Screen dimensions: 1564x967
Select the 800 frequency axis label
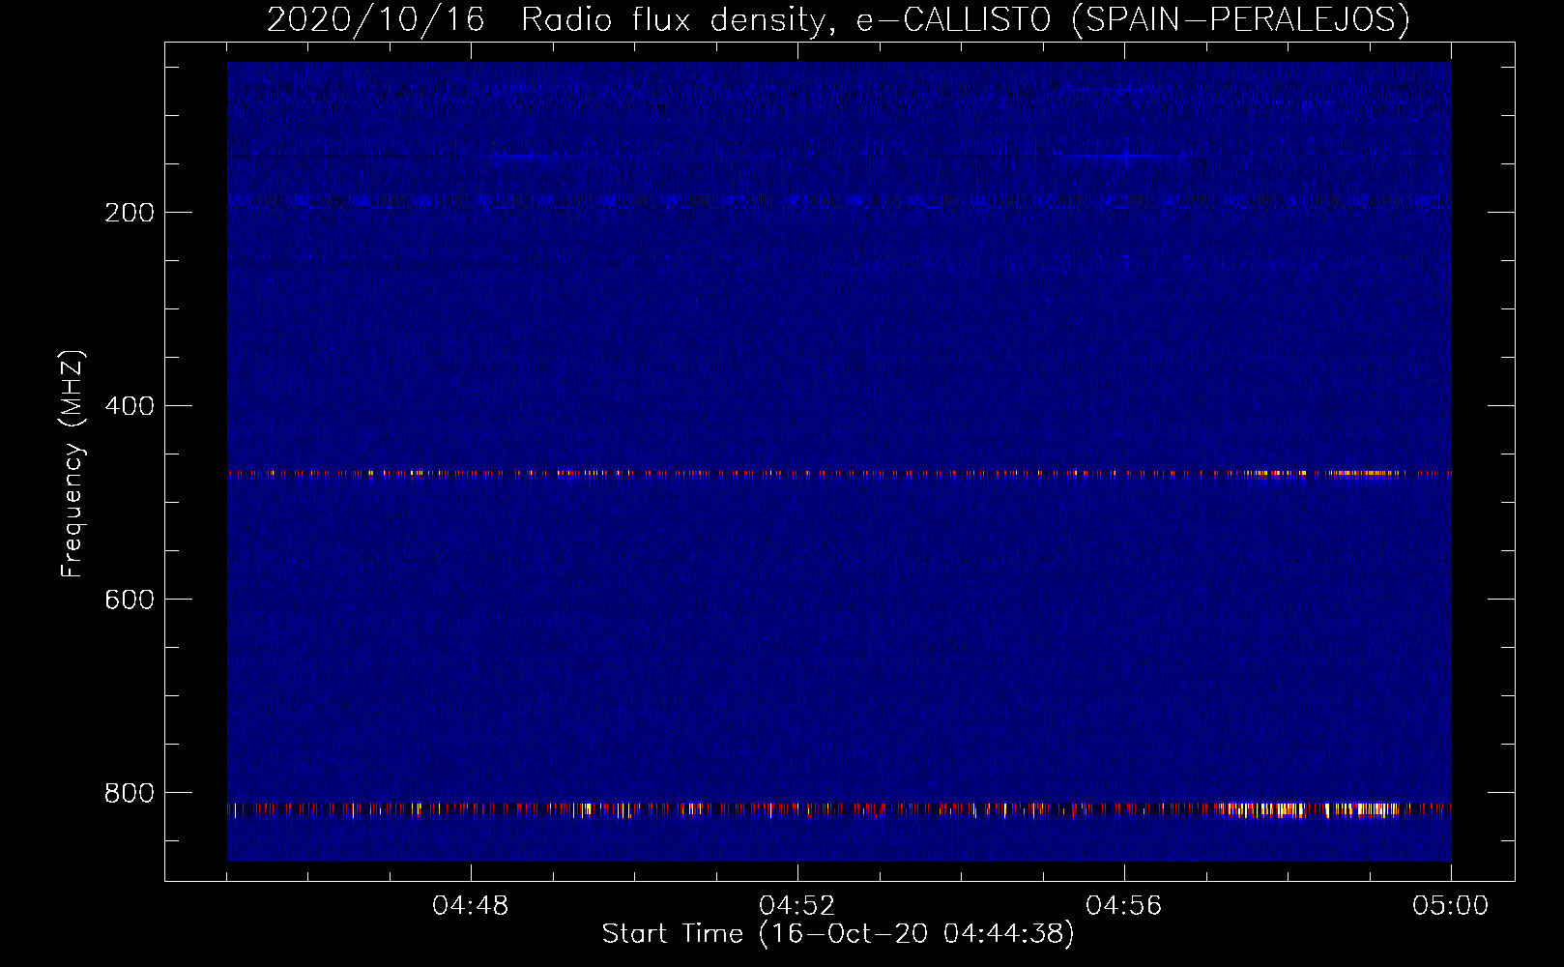click(130, 793)
